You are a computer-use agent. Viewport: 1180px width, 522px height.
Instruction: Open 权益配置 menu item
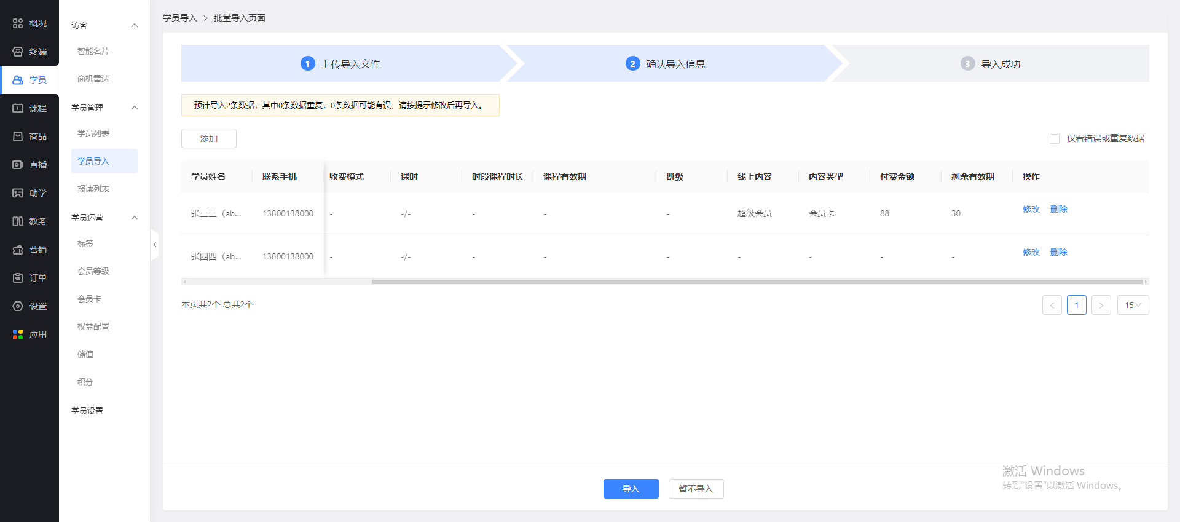click(x=93, y=326)
